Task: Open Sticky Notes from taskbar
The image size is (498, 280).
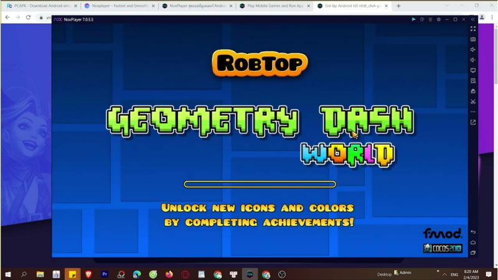Action: [72, 274]
